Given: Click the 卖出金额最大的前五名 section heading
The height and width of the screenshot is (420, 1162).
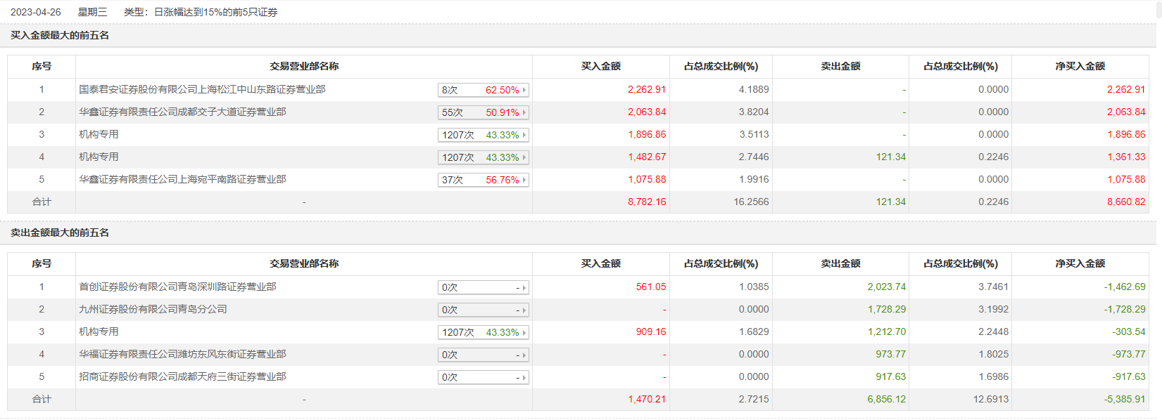Looking at the screenshot, I should point(60,233).
